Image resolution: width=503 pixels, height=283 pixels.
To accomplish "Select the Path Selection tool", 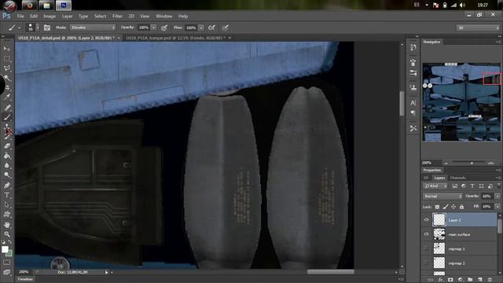I will pyautogui.click(x=7, y=204).
